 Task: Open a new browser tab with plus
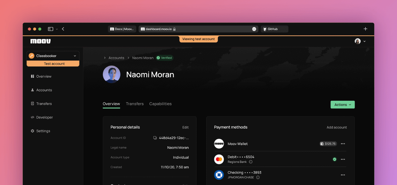point(366,29)
